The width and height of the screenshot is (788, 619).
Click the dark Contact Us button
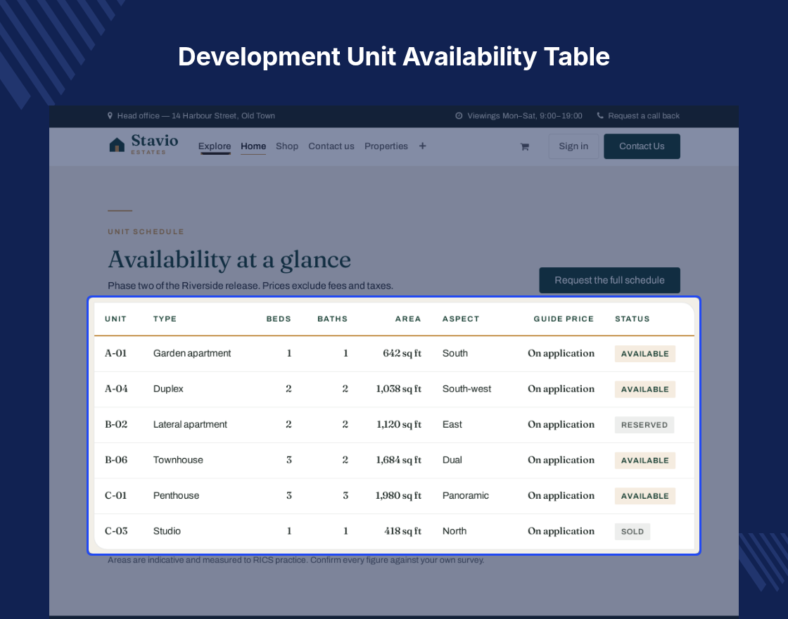pyautogui.click(x=642, y=146)
